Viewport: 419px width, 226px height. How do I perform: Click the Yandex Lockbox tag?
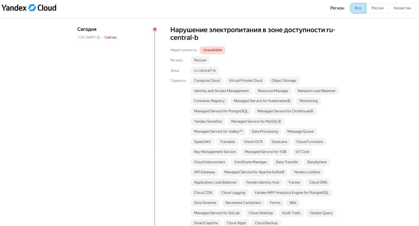tap(307, 172)
